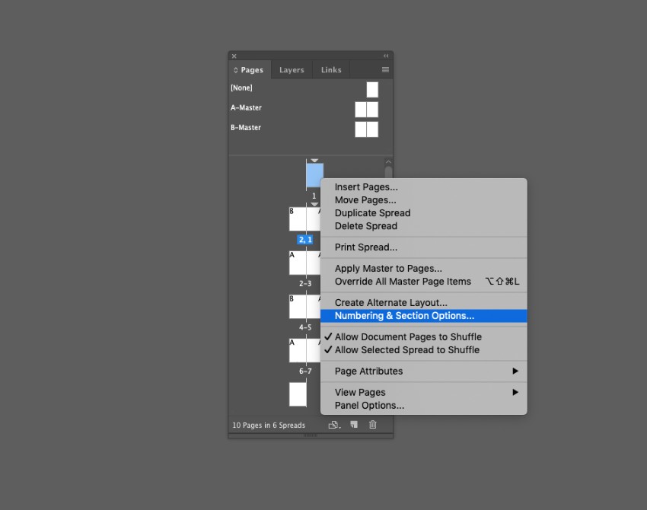Open the Pages panel flyout menu icon

point(385,69)
